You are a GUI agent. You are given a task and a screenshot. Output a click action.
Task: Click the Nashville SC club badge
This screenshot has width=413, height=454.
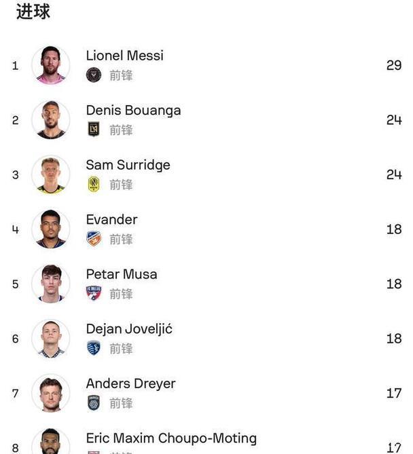94,185
